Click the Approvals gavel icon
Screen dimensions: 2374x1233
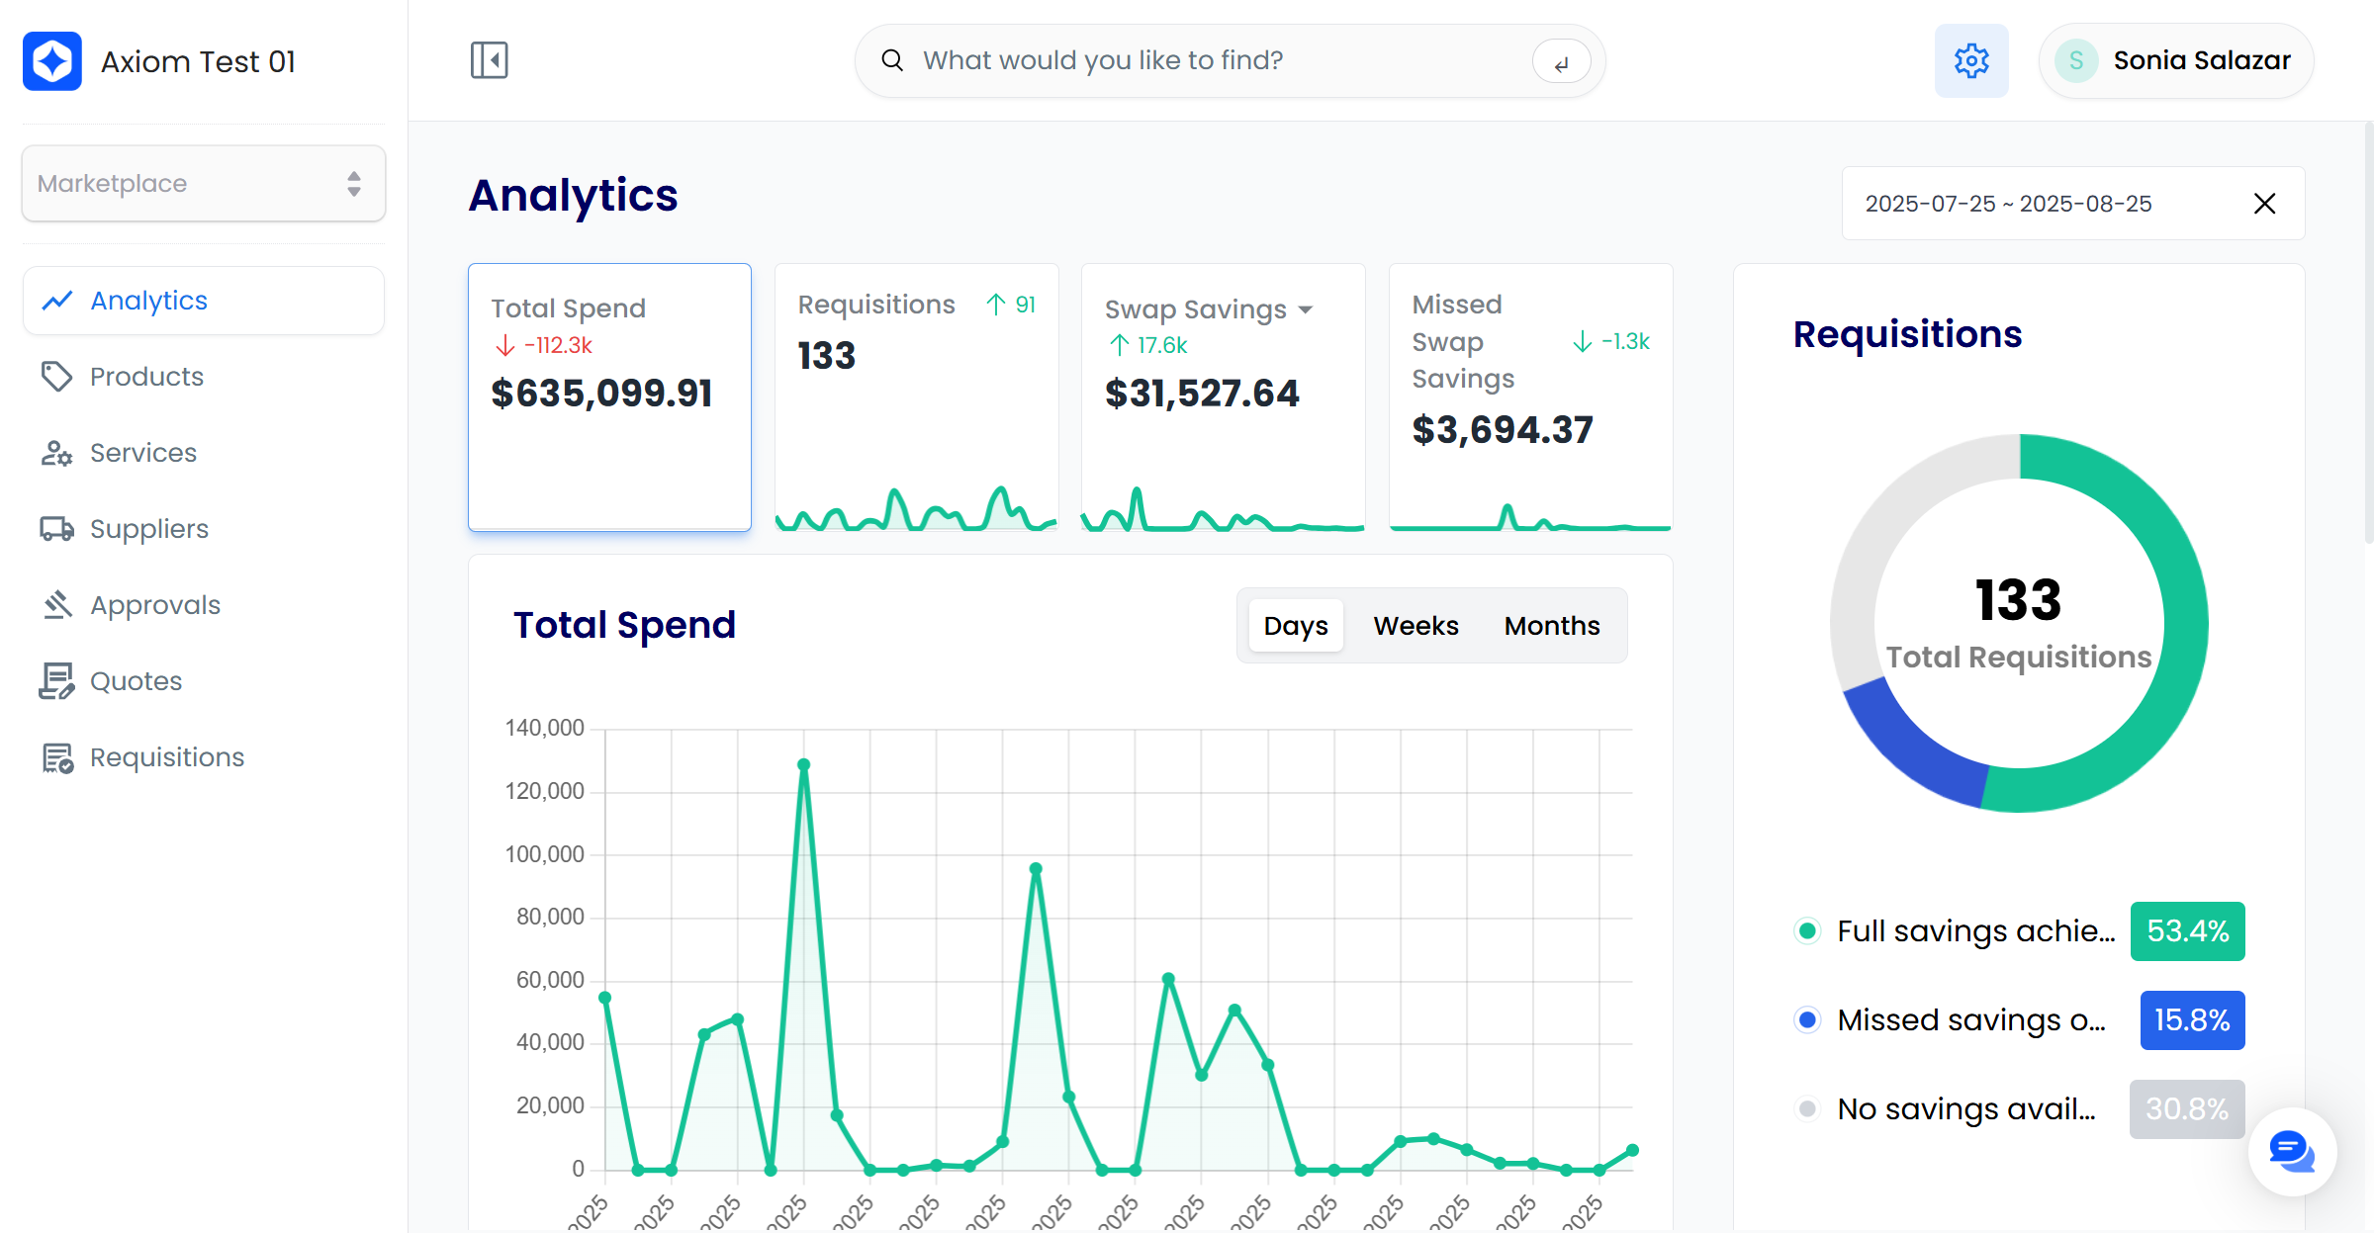[x=56, y=605]
